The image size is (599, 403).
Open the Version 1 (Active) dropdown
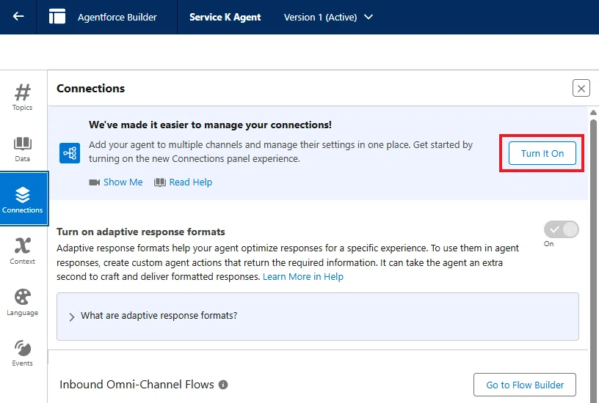pyautogui.click(x=328, y=17)
